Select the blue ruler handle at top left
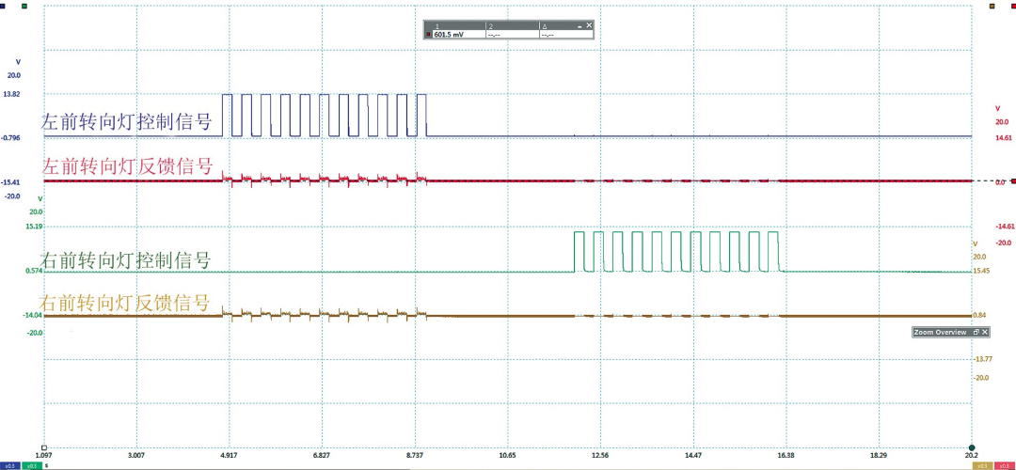Viewport: 1016px width, 470px height. click(x=4, y=6)
